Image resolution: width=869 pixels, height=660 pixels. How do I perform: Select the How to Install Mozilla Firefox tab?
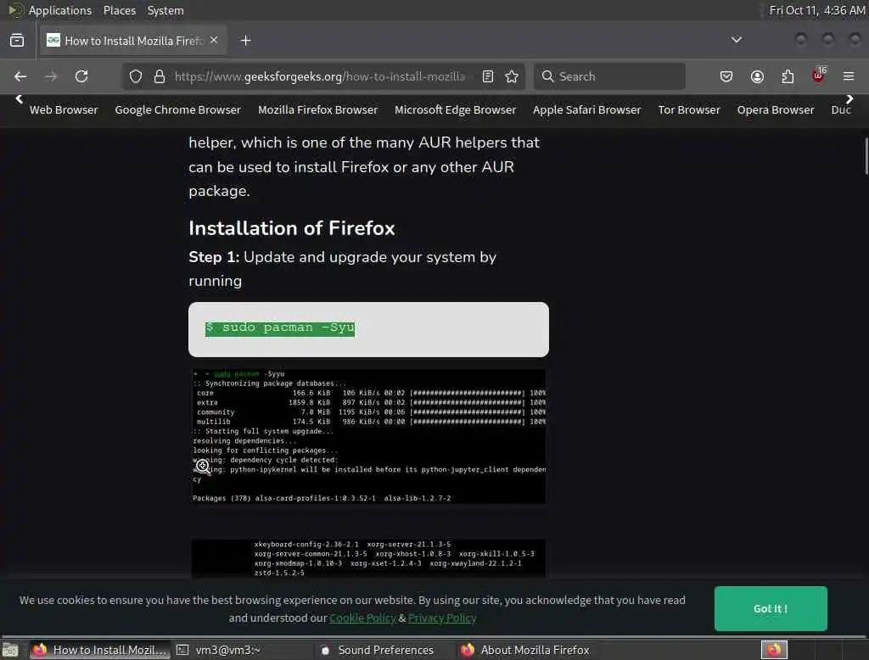point(132,41)
